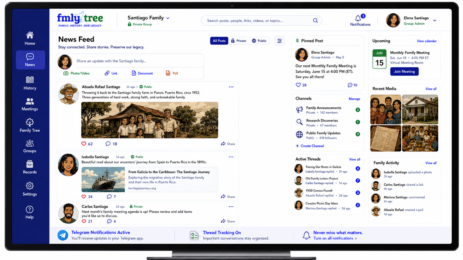
Task: View all Recent Media
Action: pyautogui.click(x=431, y=89)
